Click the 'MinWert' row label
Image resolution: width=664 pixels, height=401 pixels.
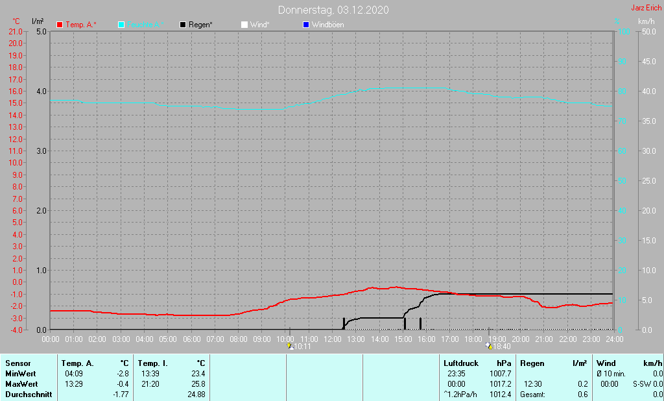pos(20,374)
